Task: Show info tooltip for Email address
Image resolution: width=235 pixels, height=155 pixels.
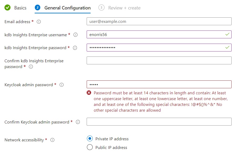Action: [x=39, y=22]
